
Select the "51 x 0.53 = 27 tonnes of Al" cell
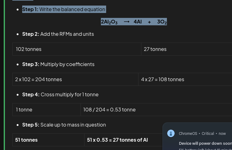[118, 140]
